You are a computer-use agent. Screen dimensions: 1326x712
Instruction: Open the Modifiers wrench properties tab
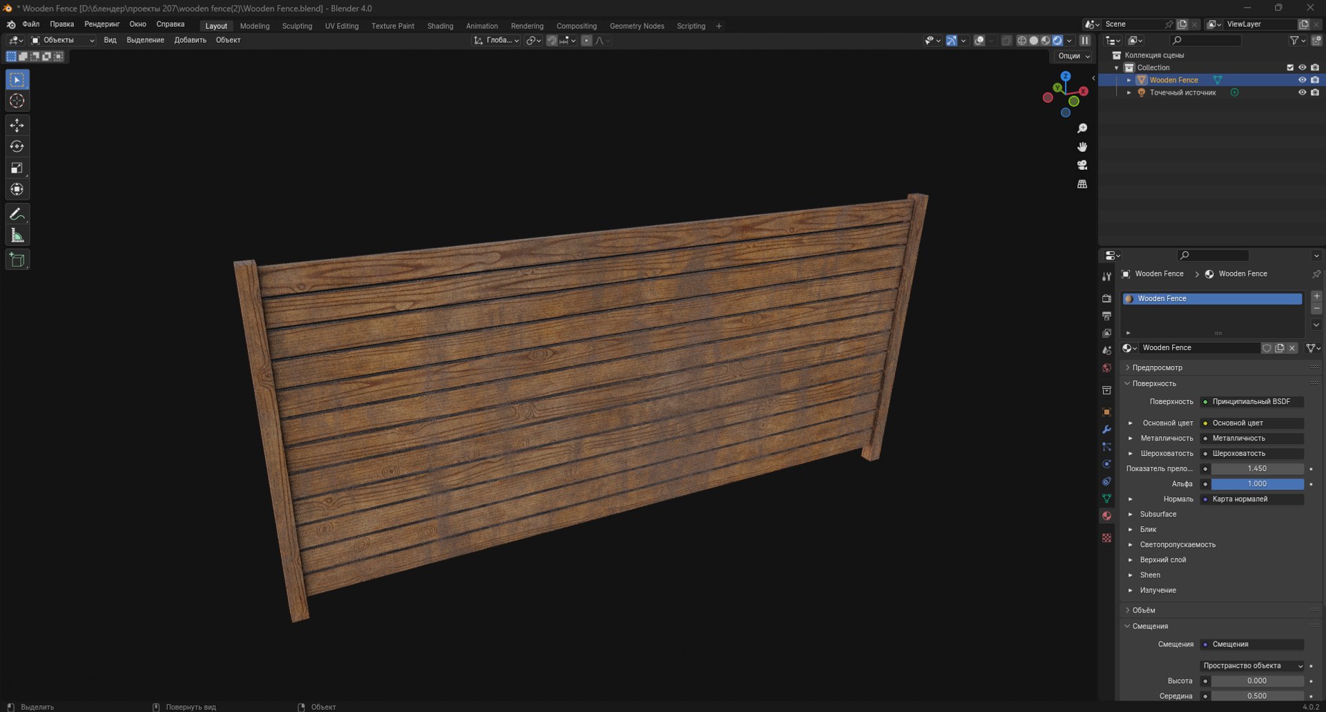pos(1106,430)
